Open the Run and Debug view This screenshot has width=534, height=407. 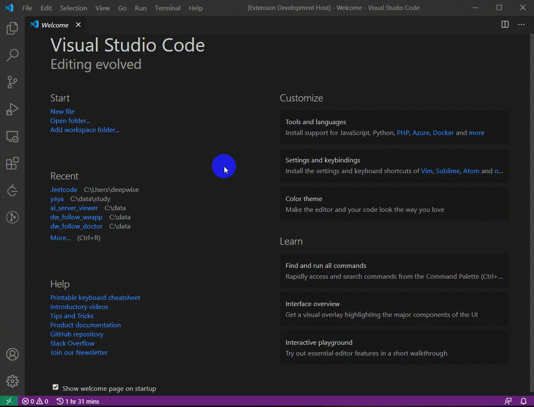pos(12,109)
